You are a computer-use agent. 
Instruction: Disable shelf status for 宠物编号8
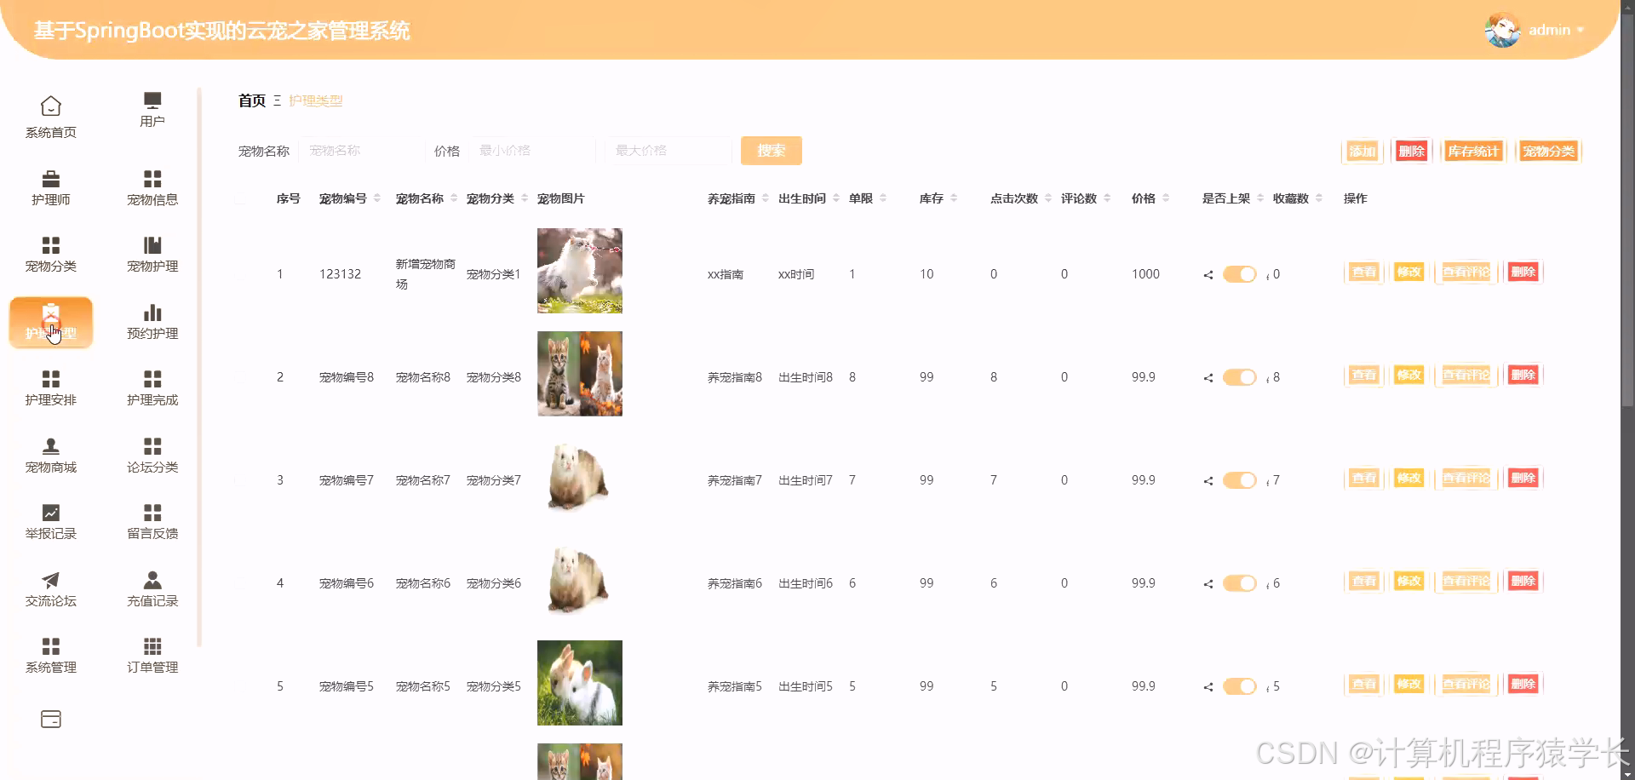tap(1240, 376)
